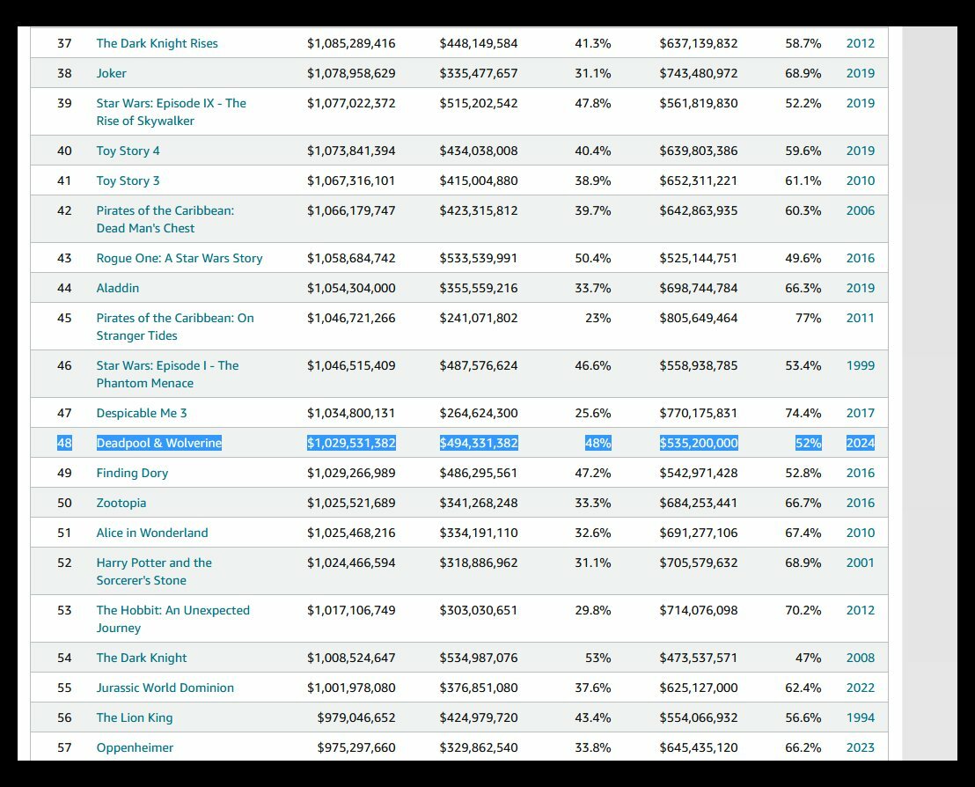Select rank number 48 cell
The width and height of the screenshot is (975, 787).
(x=64, y=443)
